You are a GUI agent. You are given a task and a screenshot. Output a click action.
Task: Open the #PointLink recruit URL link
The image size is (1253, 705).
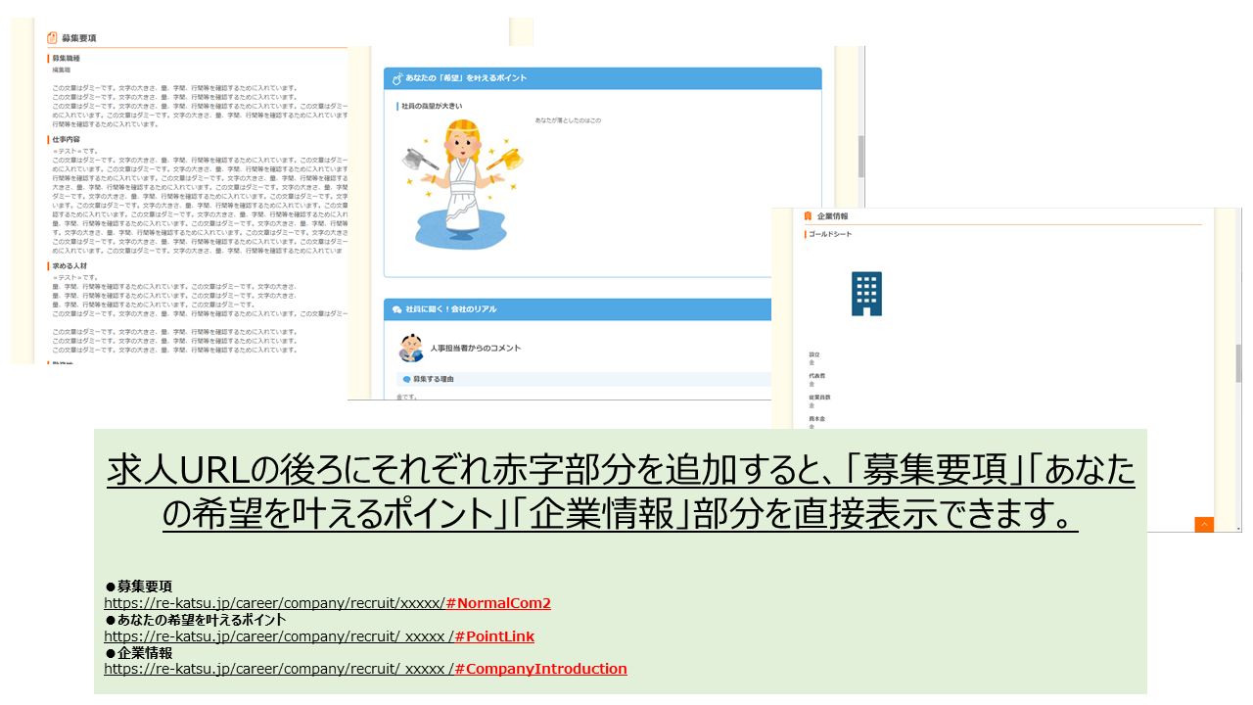point(319,636)
